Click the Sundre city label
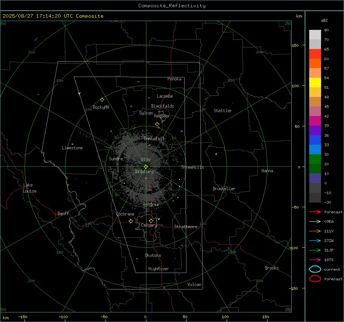Viewport: 344px width, 322px height. tap(116, 159)
